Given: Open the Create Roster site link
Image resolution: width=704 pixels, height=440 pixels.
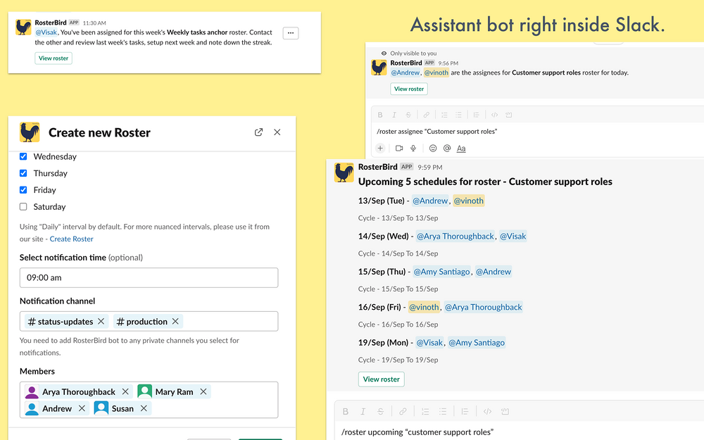Looking at the screenshot, I should point(71,239).
